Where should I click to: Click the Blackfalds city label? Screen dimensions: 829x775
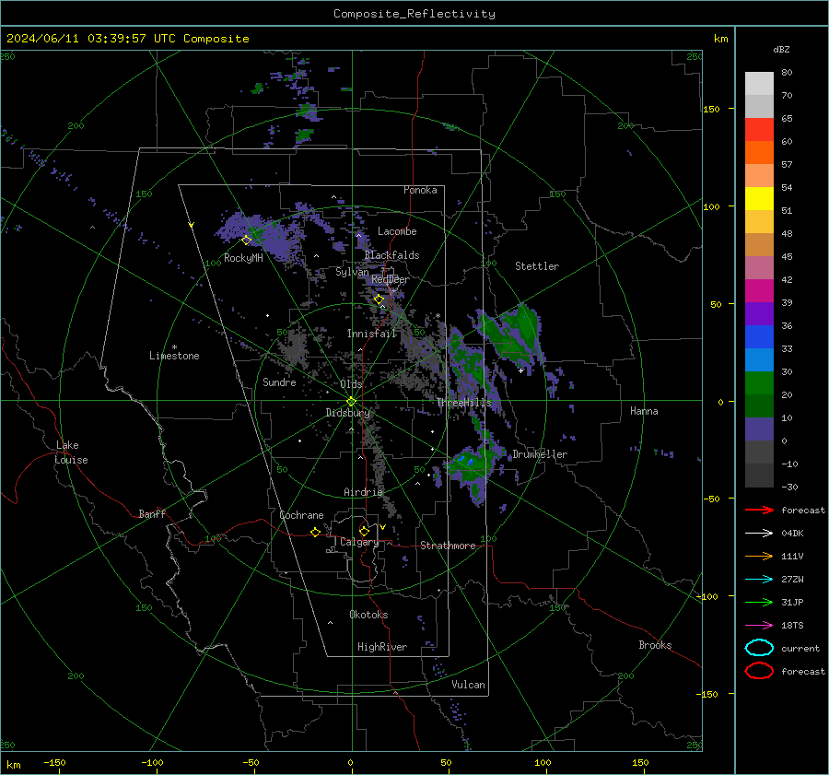pyautogui.click(x=391, y=255)
